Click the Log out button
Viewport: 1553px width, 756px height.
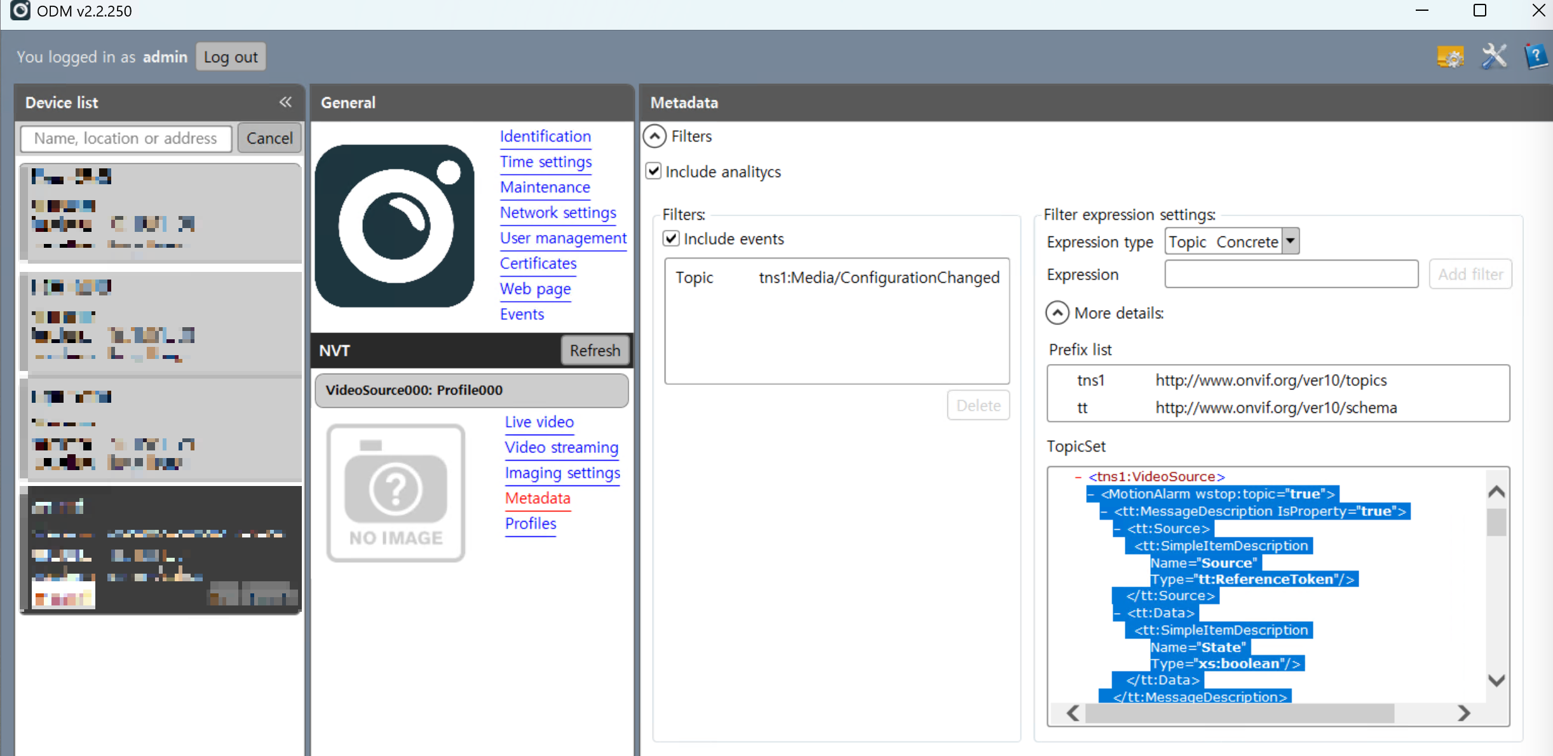231,57
